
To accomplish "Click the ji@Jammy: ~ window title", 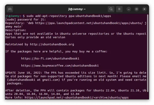I will 77,9.
